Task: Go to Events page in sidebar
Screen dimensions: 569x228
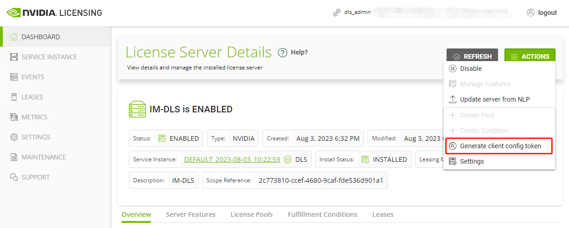Action: 56,77
